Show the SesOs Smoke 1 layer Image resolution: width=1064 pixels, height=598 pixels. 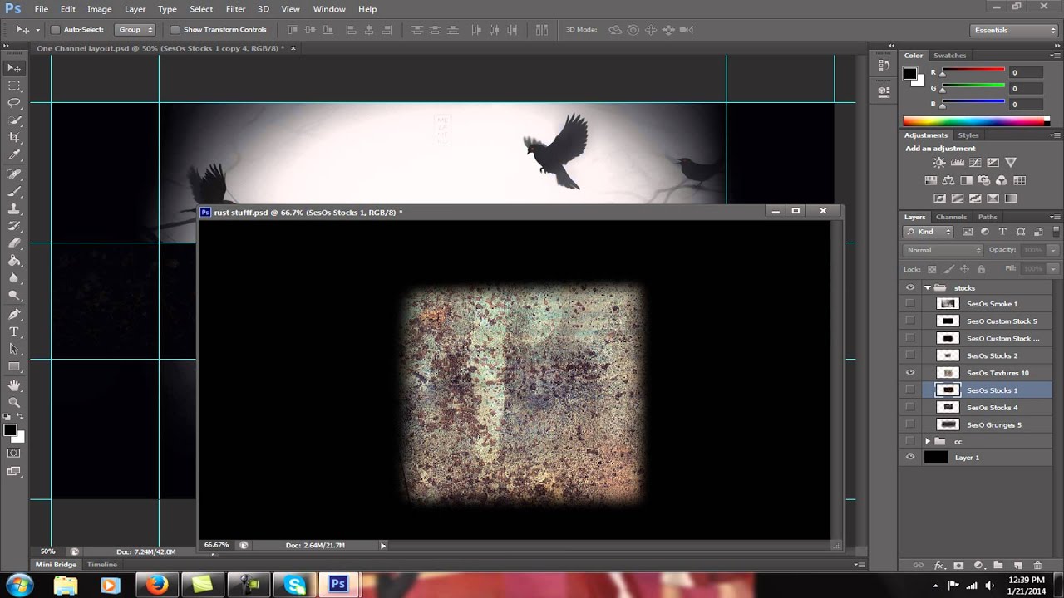point(910,304)
